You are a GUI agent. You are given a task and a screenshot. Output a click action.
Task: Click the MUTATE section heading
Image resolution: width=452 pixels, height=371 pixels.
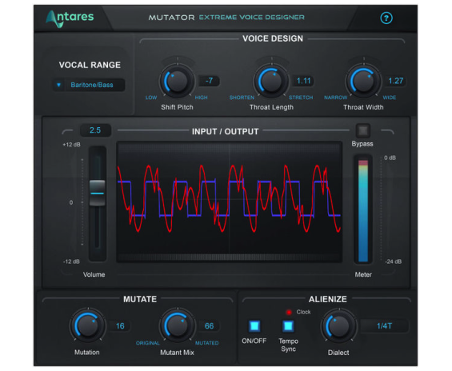pyautogui.click(x=140, y=299)
